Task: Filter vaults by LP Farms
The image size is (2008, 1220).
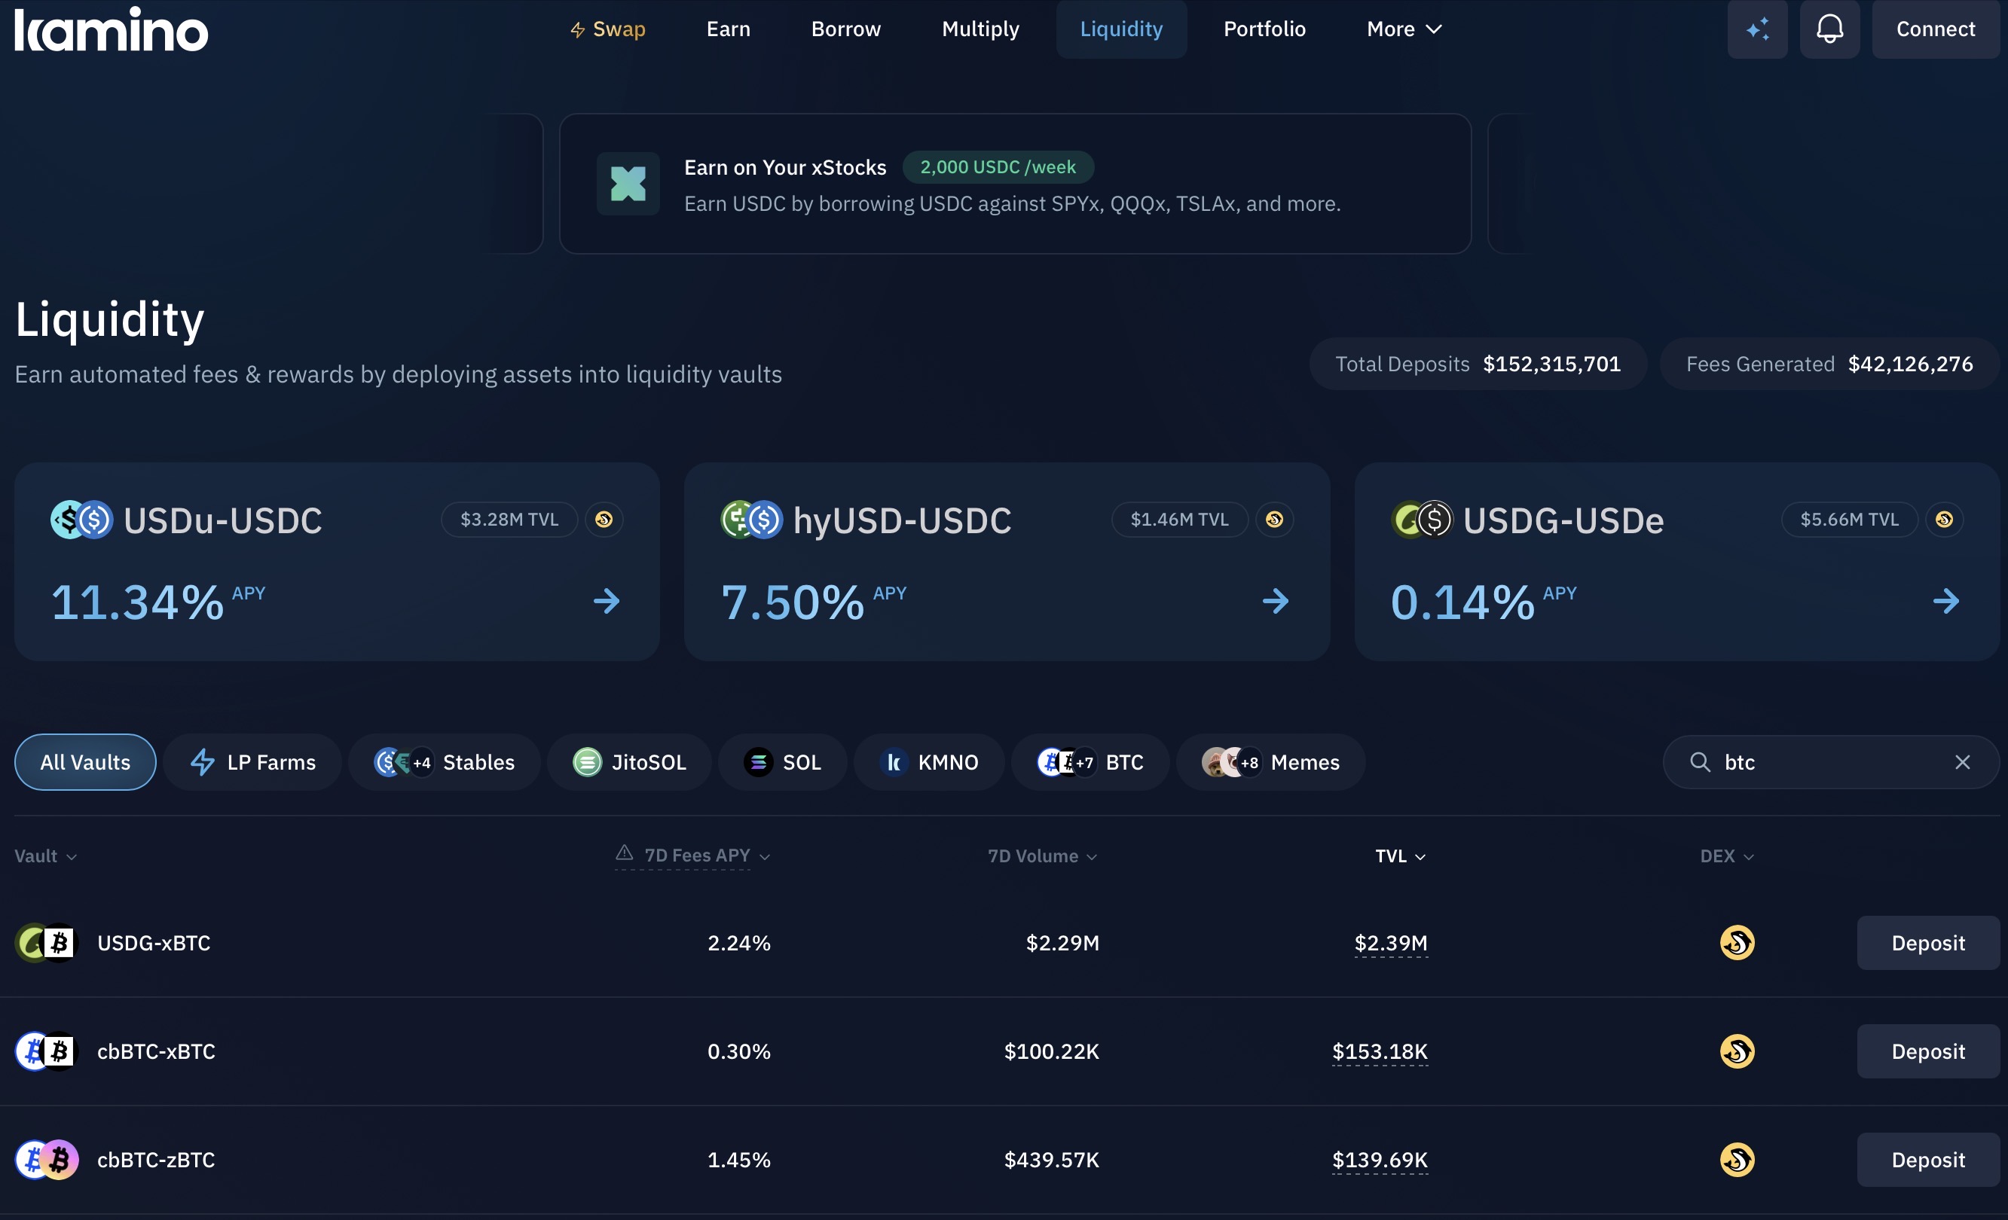Action: (x=252, y=762)
